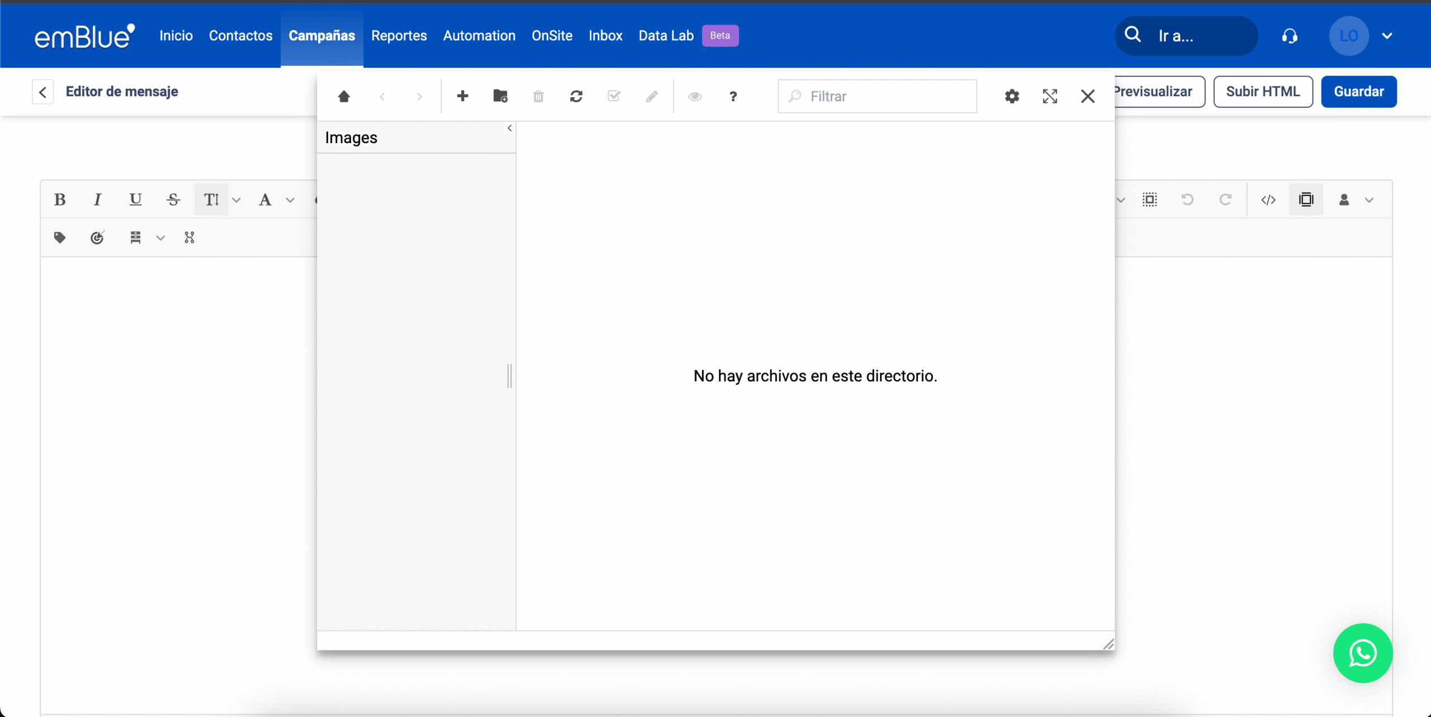
Task: Open file browser settings gear
Action: click(x=1012, y=96)
